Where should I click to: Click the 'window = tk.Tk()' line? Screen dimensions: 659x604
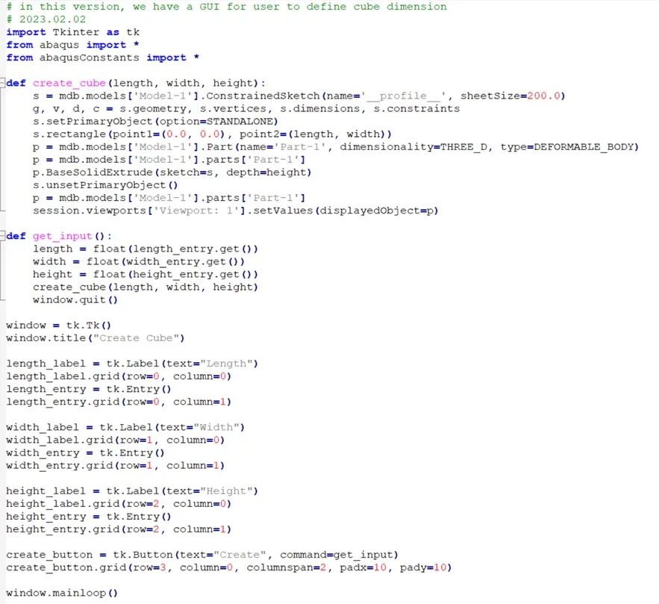click(x=59, y=326)
